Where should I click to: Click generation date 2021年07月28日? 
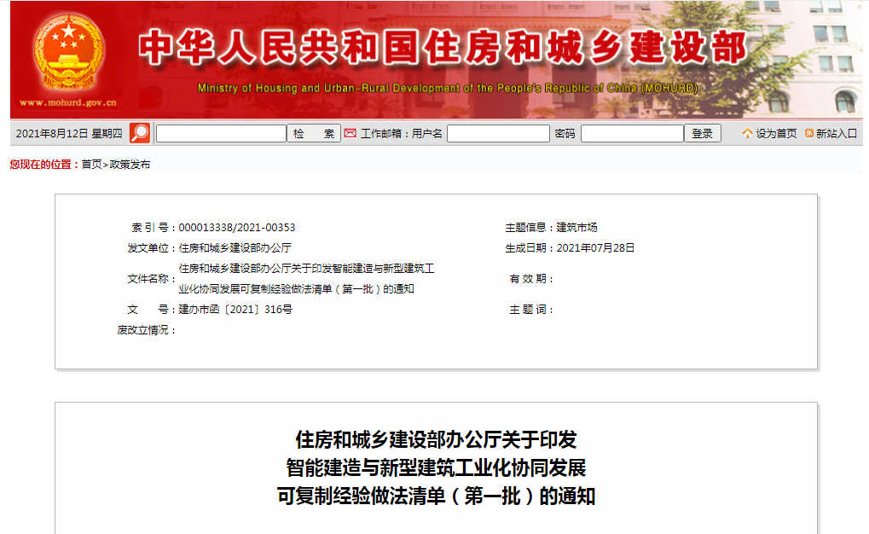(x=595, y=248)
